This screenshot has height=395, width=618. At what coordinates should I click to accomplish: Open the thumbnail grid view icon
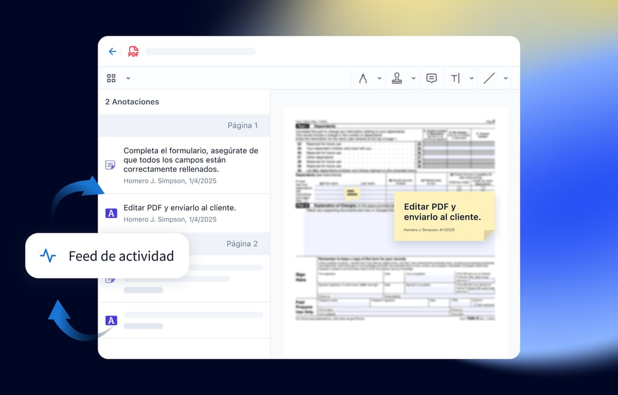(x=111, y=78)
